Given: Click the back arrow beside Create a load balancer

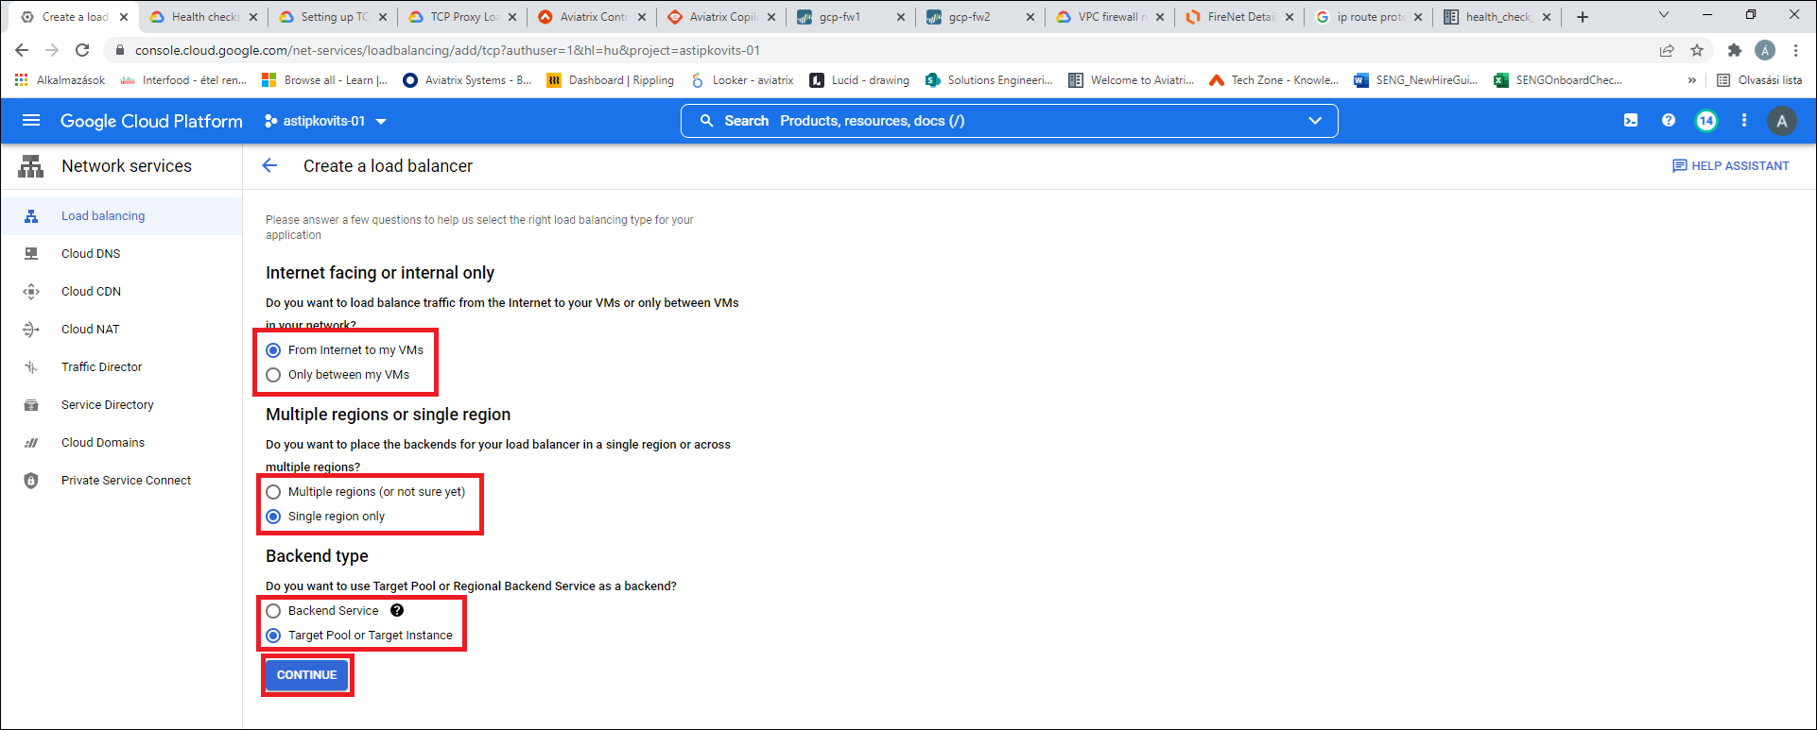Looking at the screenshot, I should (270, 166).
